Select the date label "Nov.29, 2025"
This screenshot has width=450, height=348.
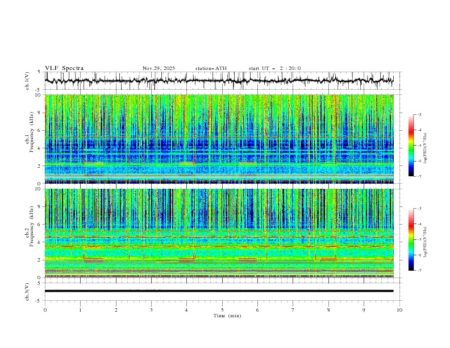159,68
